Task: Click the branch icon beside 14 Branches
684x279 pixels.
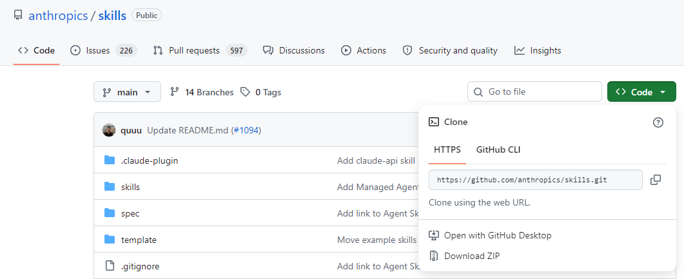Action: (175, 91)
